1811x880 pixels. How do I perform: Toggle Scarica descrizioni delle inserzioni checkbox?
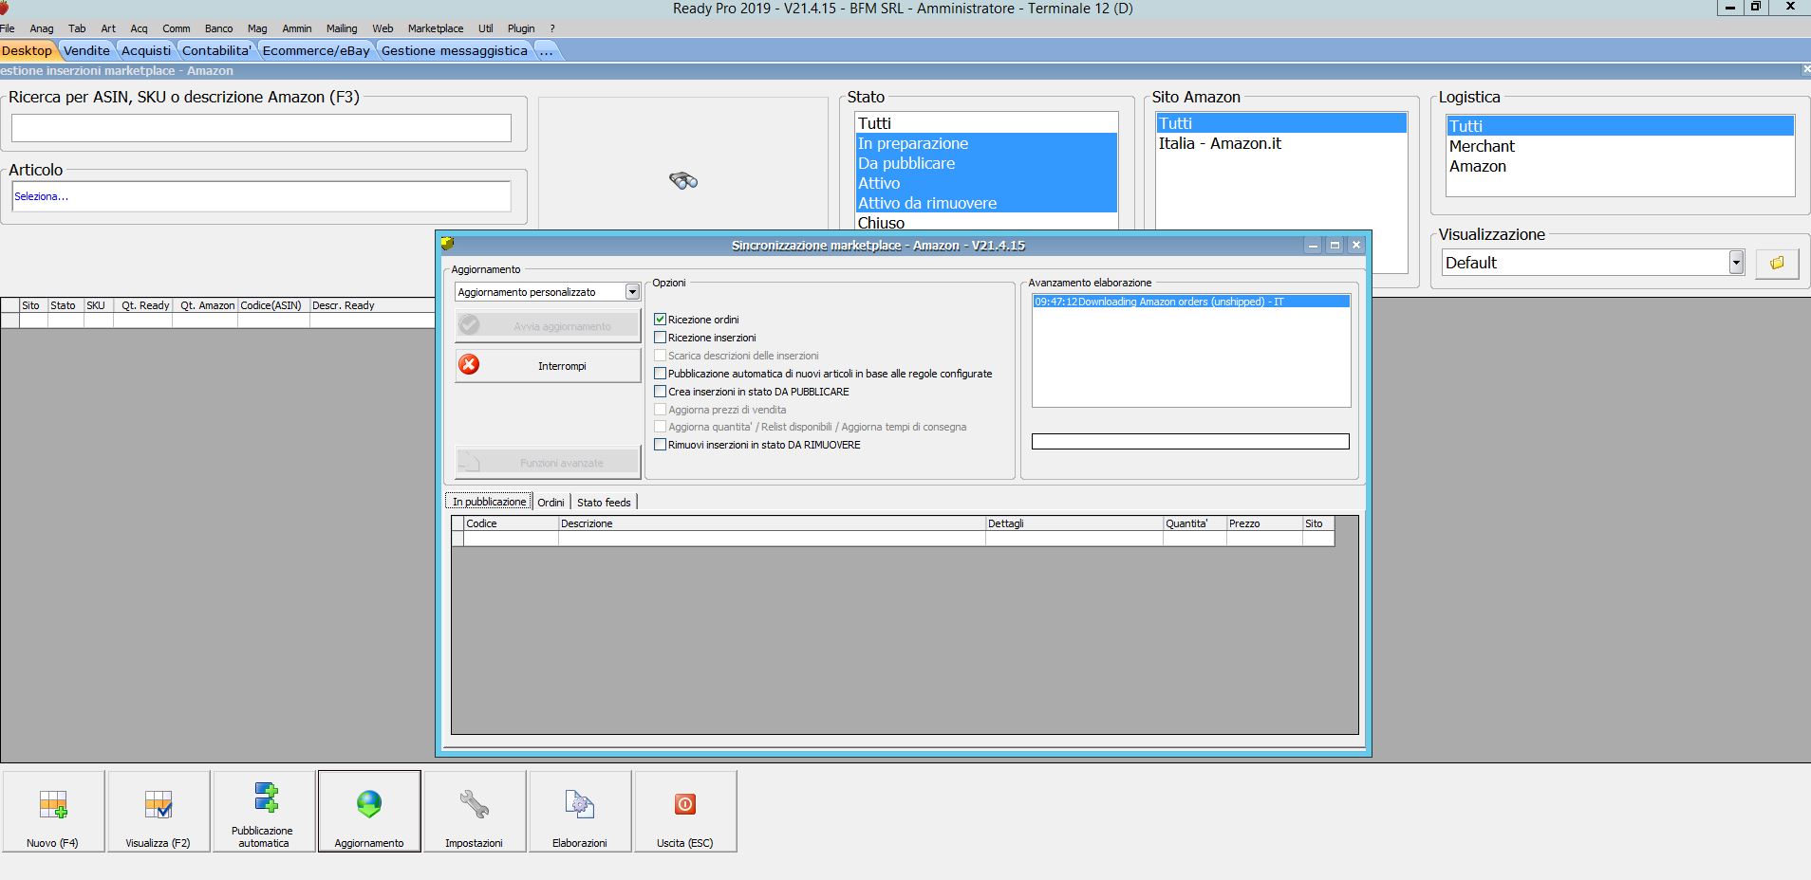[661, 356]
